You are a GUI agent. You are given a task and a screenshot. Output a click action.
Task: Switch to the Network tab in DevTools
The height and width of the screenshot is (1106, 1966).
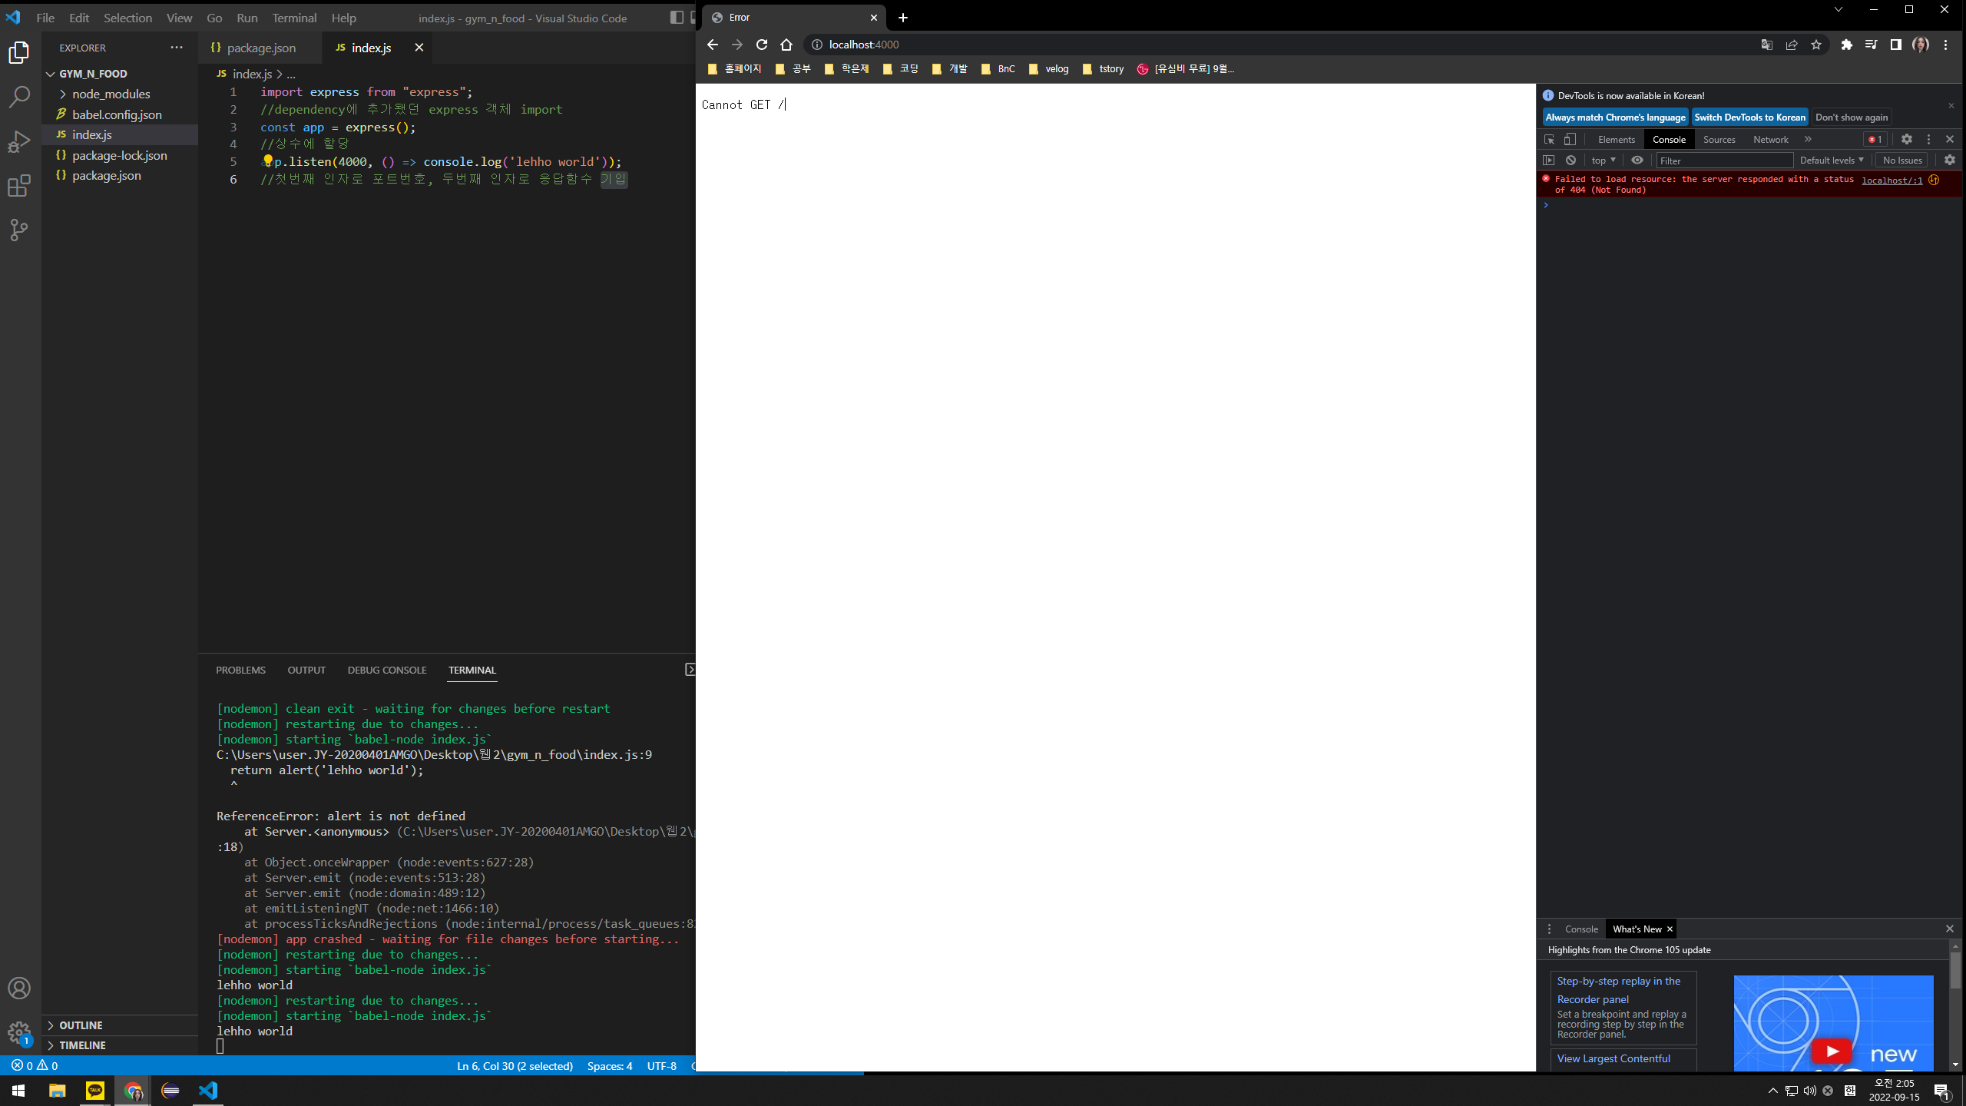tap(1770, 139)
